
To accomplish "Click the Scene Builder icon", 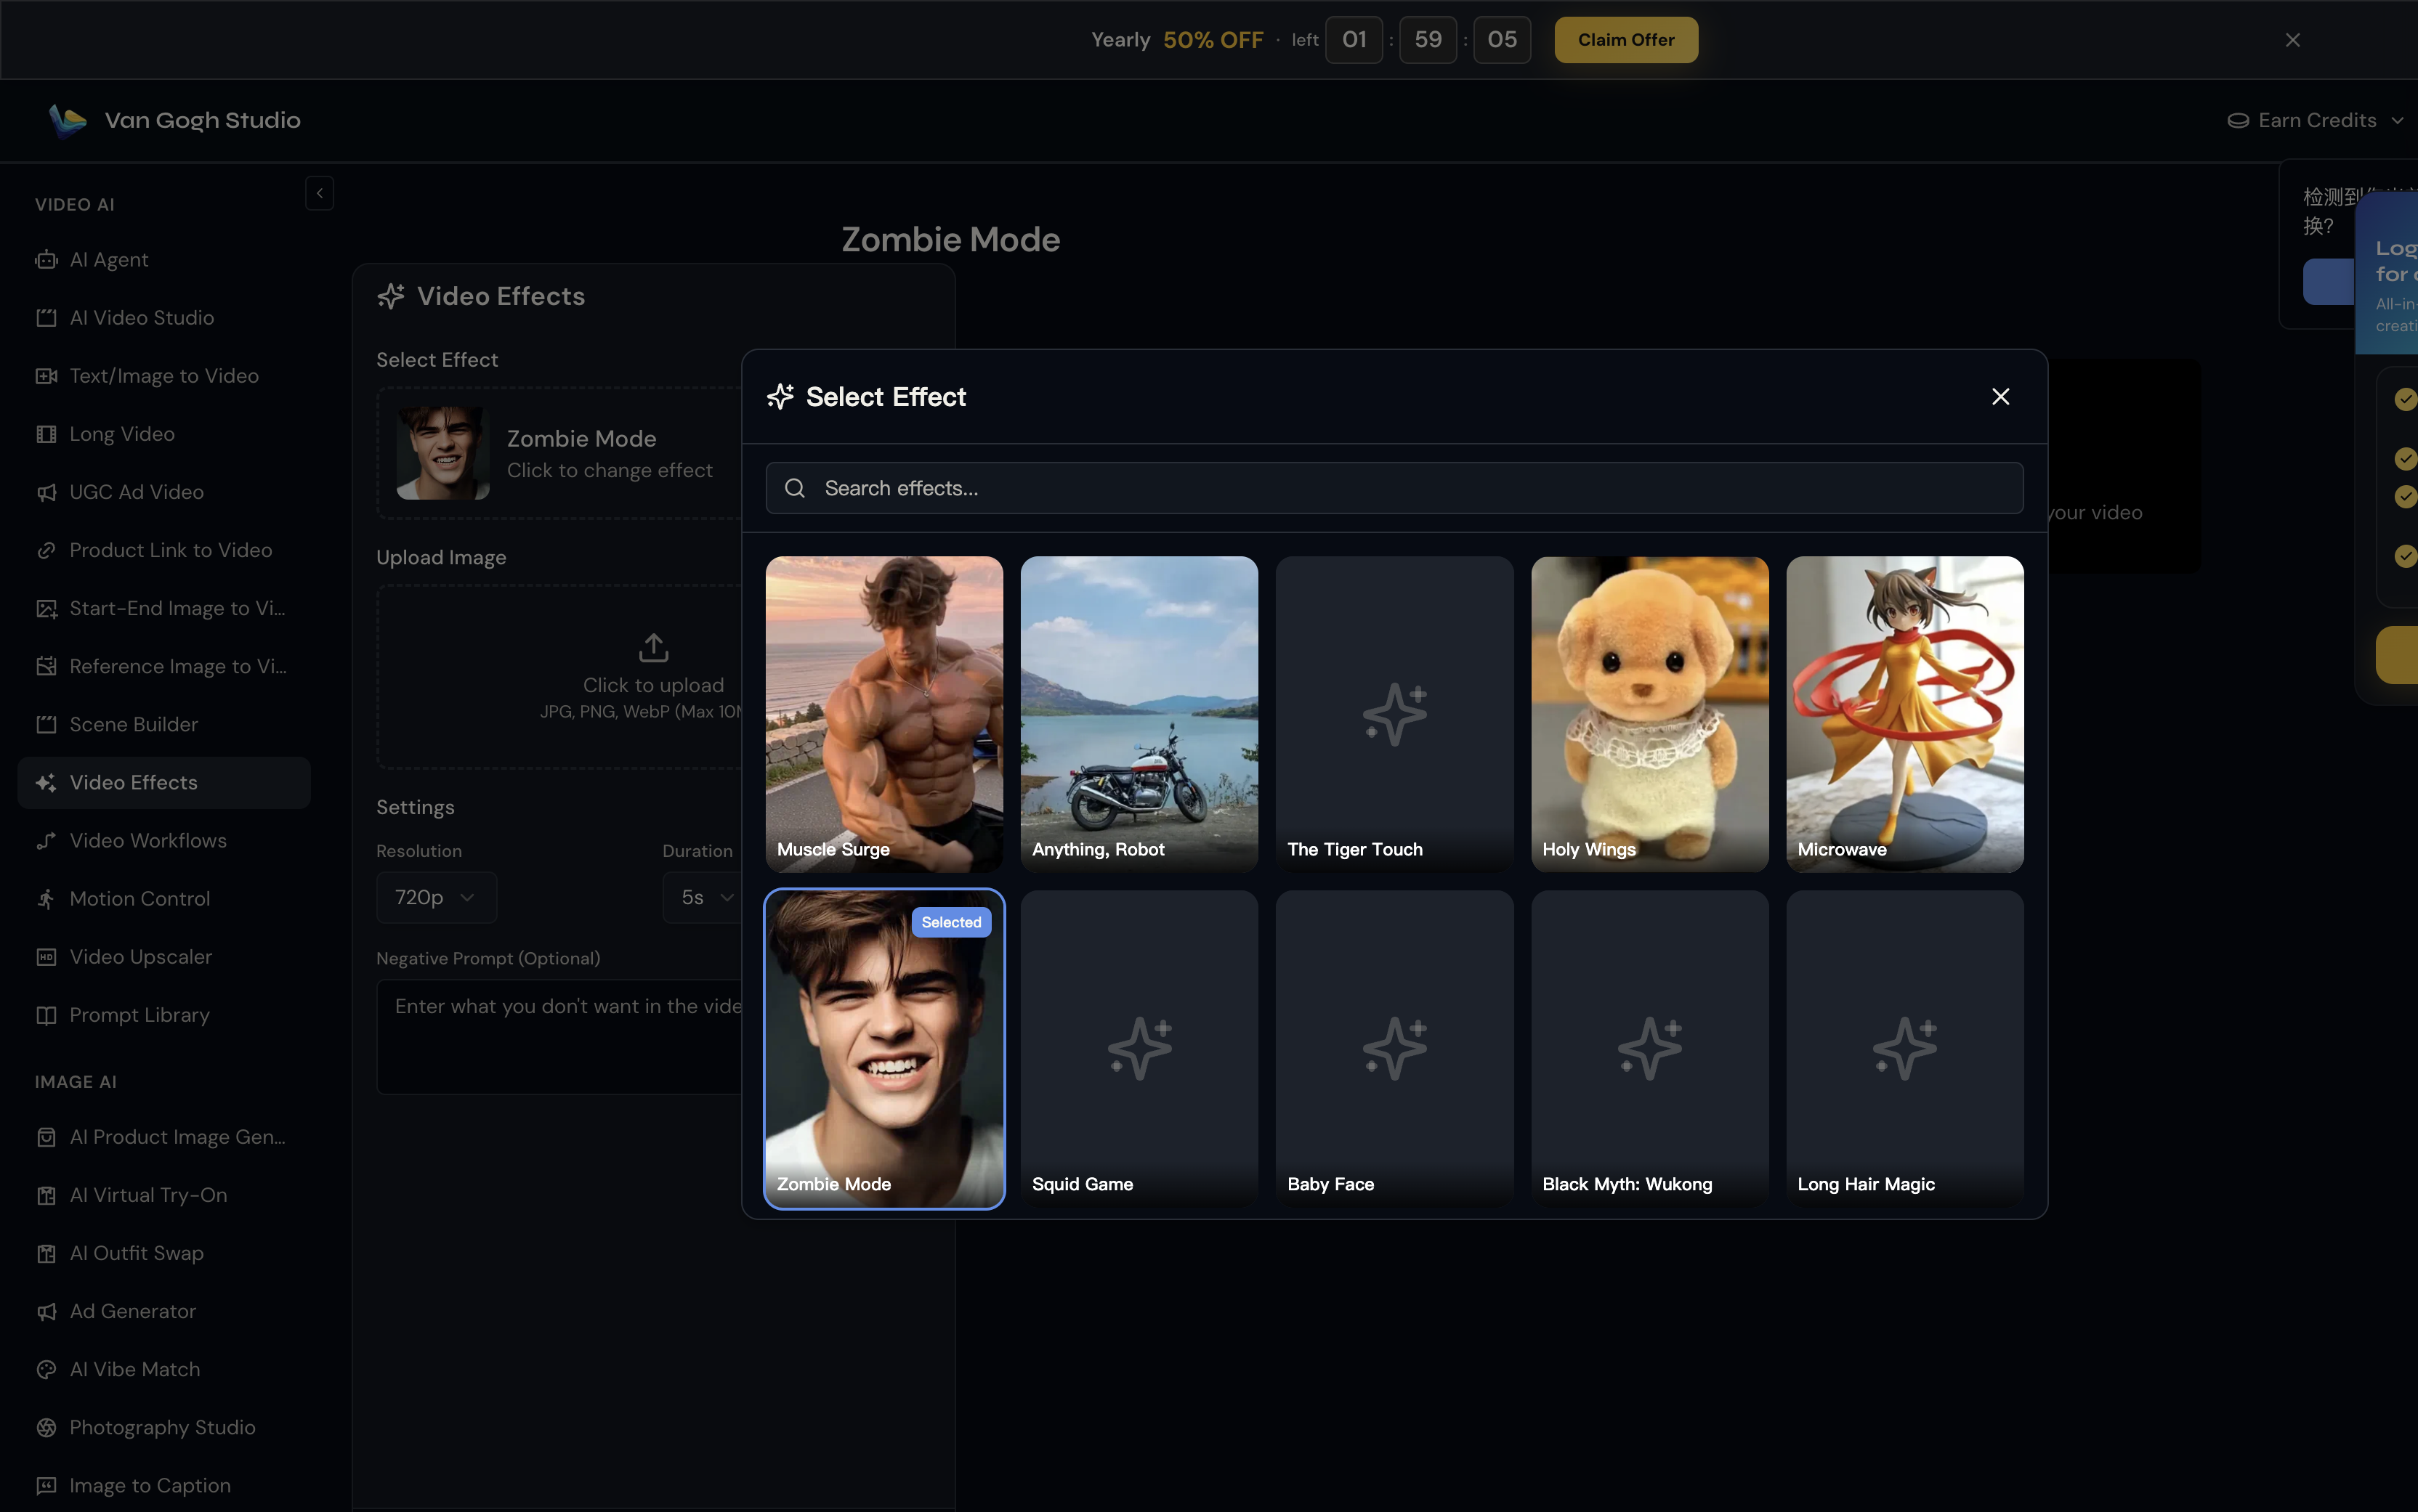I will [x=46, y=724].
